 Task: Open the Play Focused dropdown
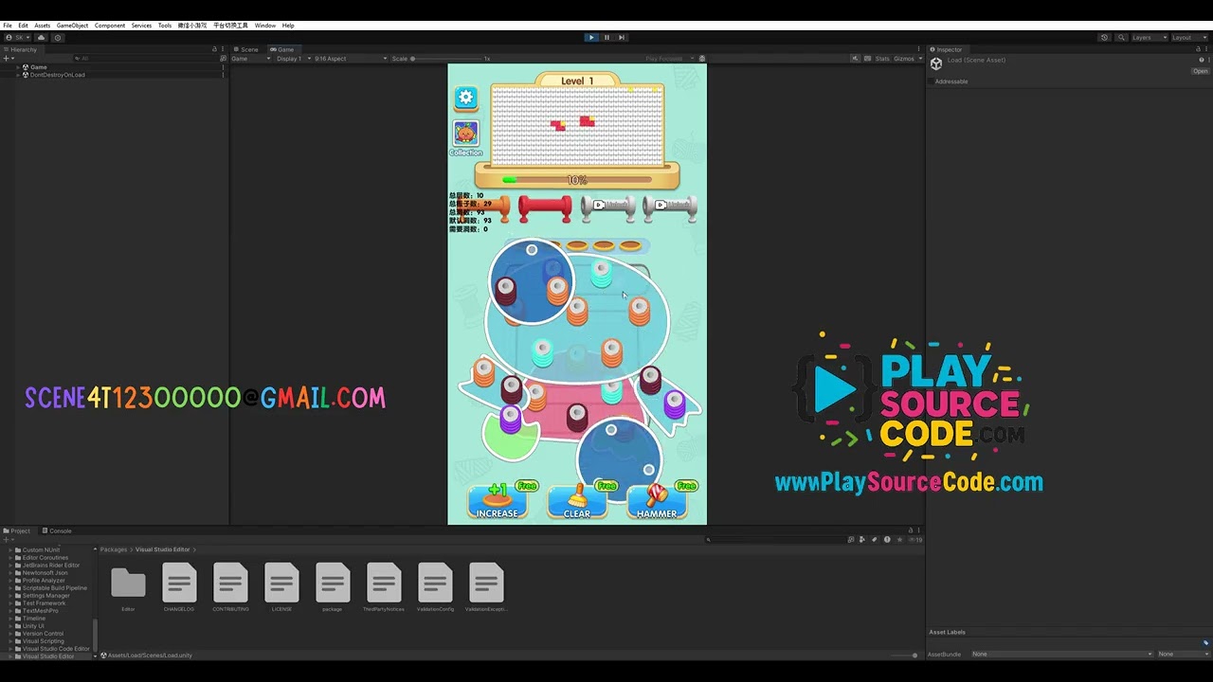670,59
